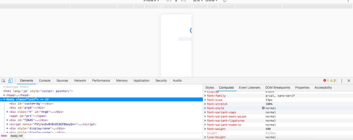
Task: Switch to the Console tab
Action: pos(44,81)
